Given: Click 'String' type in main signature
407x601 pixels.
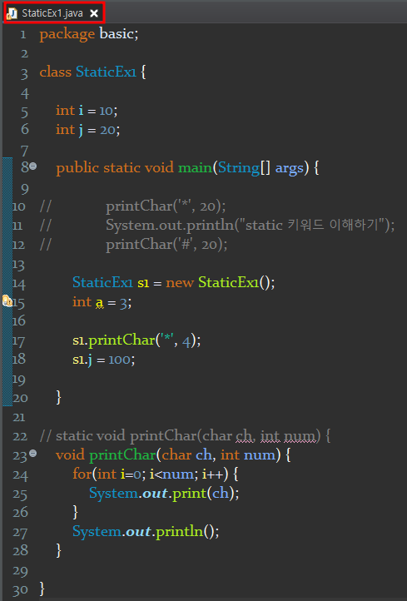Looking at the screenshot, I should pyautogui.click(x=239, y=168).
